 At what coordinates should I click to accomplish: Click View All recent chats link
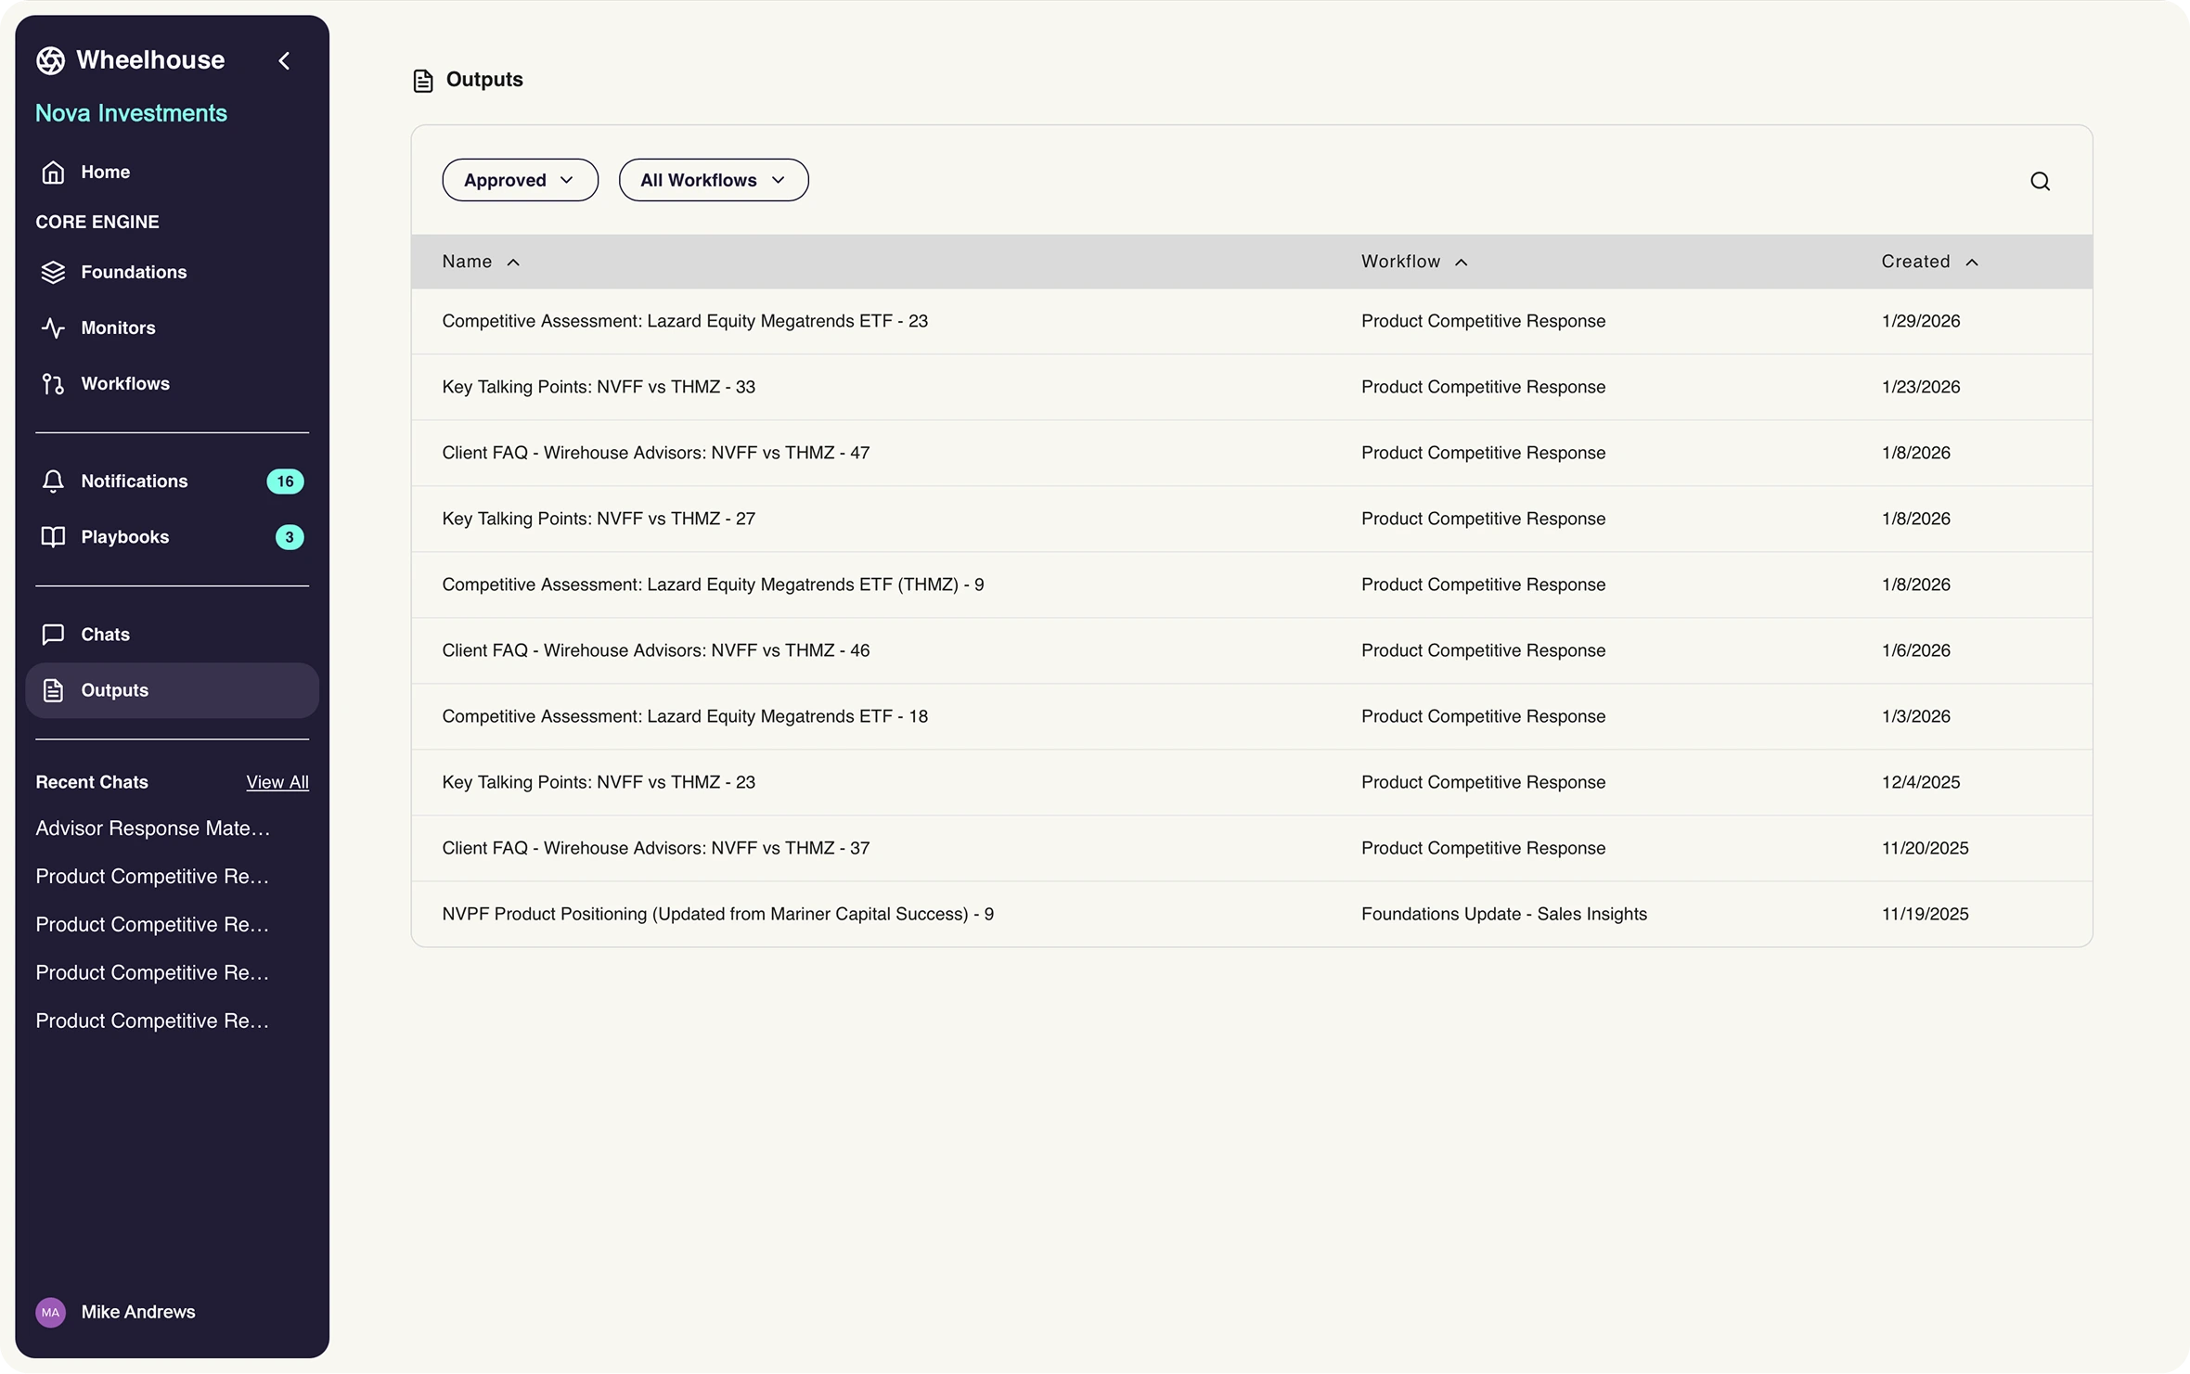click(x=277, y=782)
